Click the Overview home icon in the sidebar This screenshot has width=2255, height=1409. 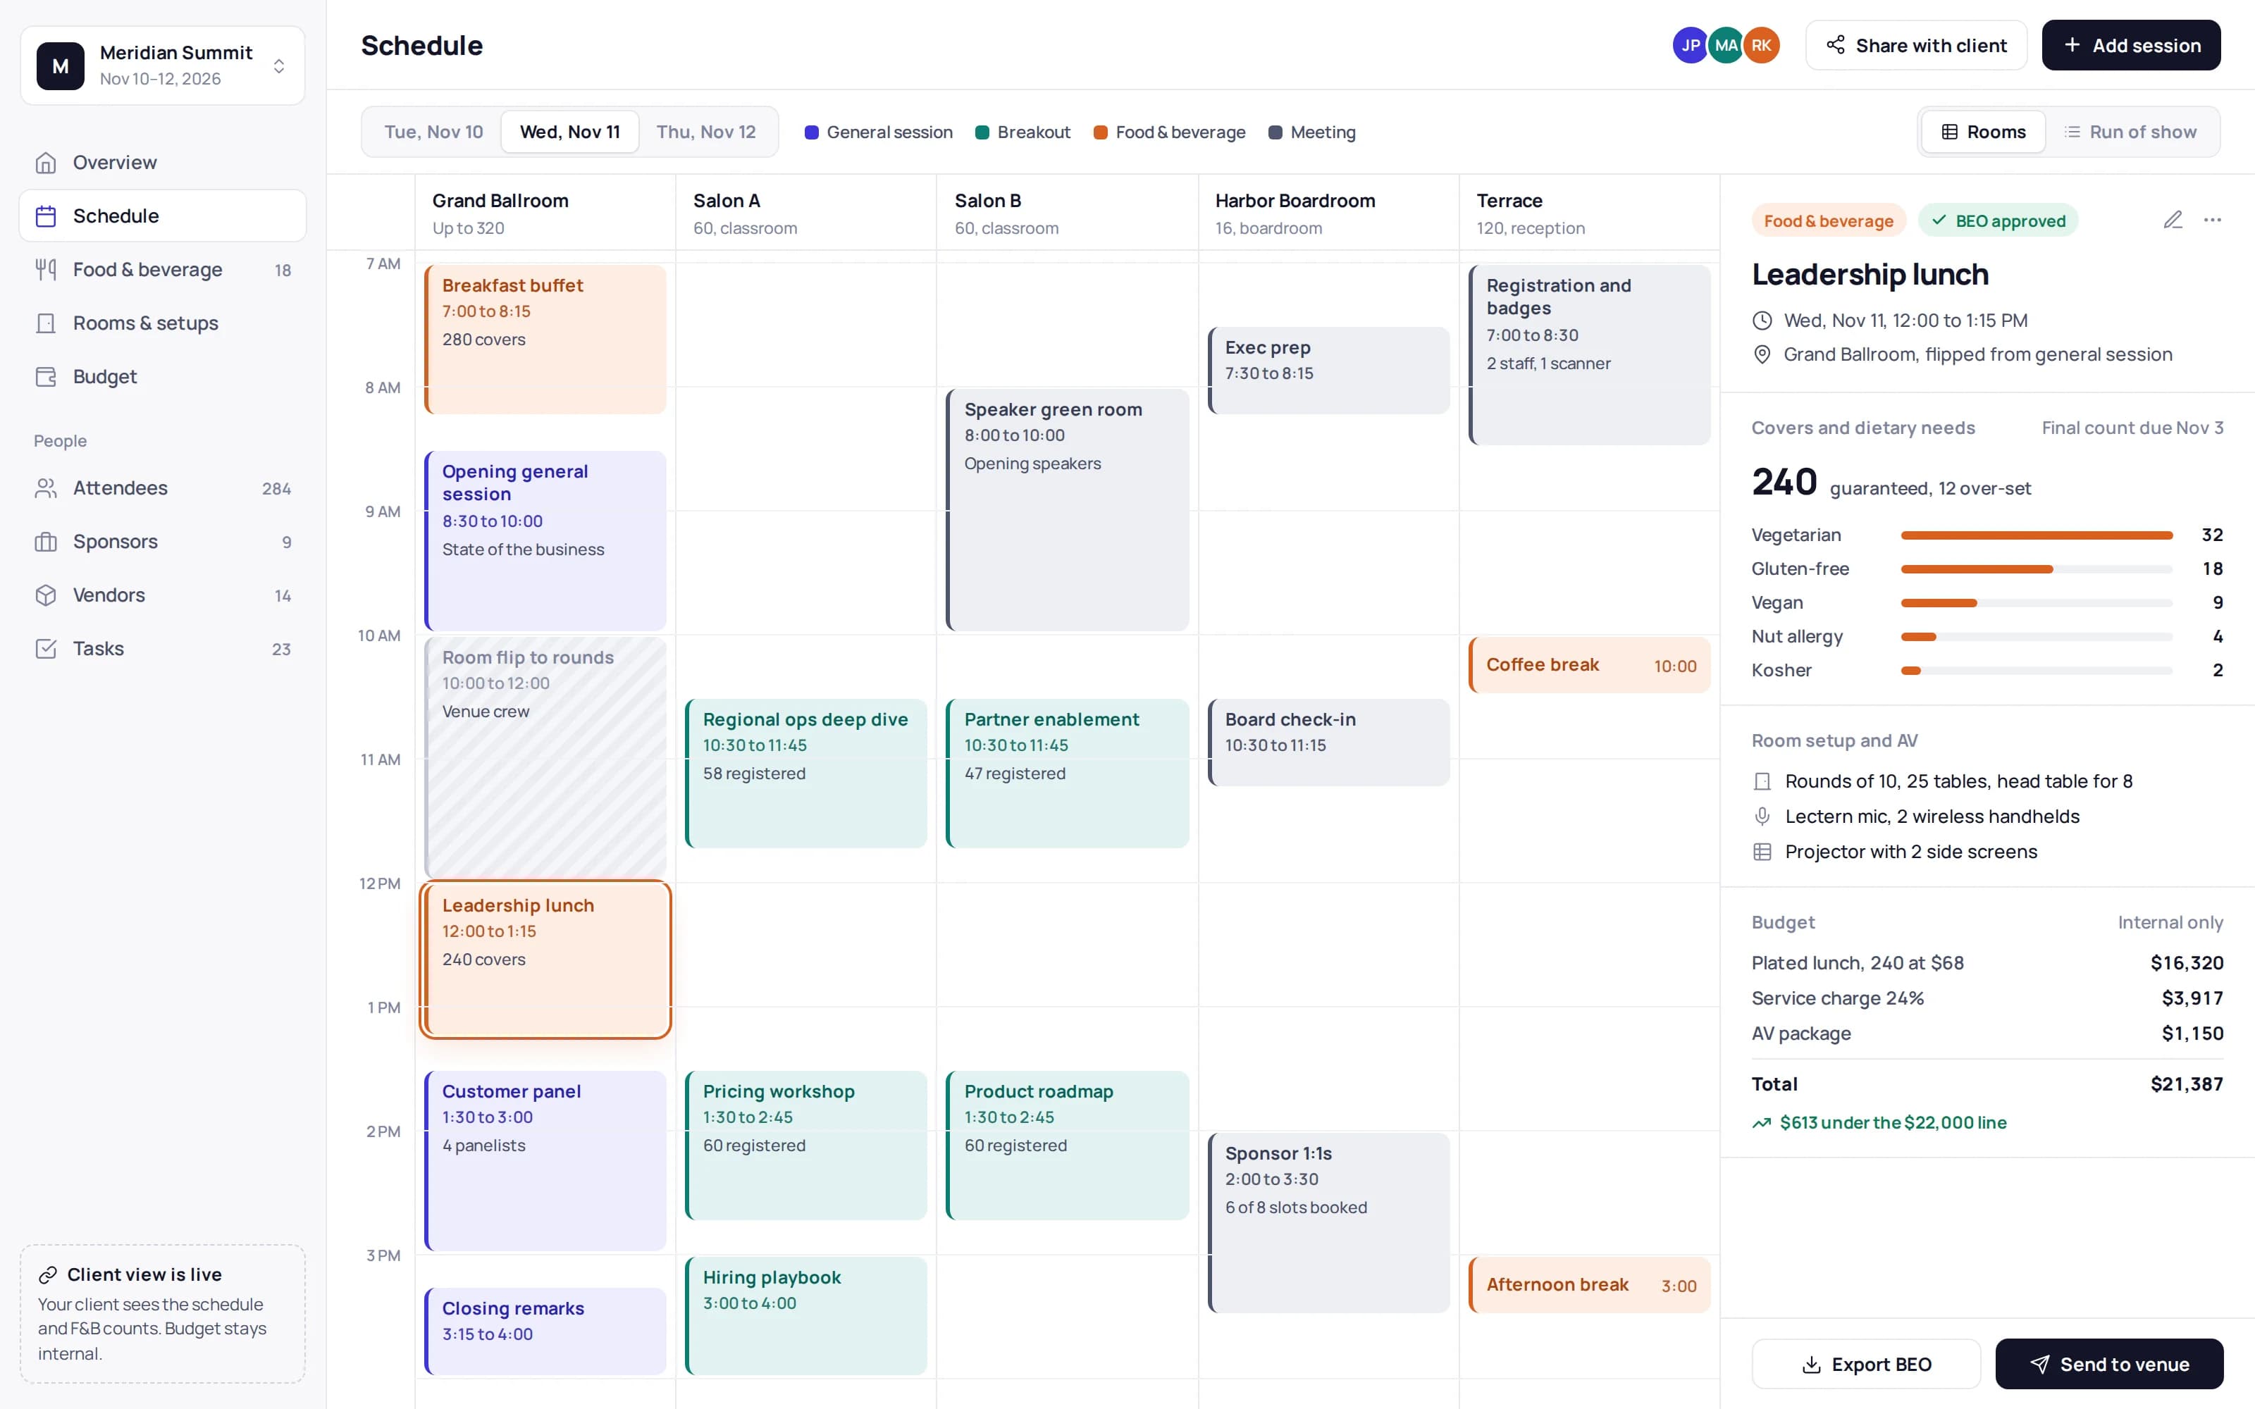coord(46,162)
